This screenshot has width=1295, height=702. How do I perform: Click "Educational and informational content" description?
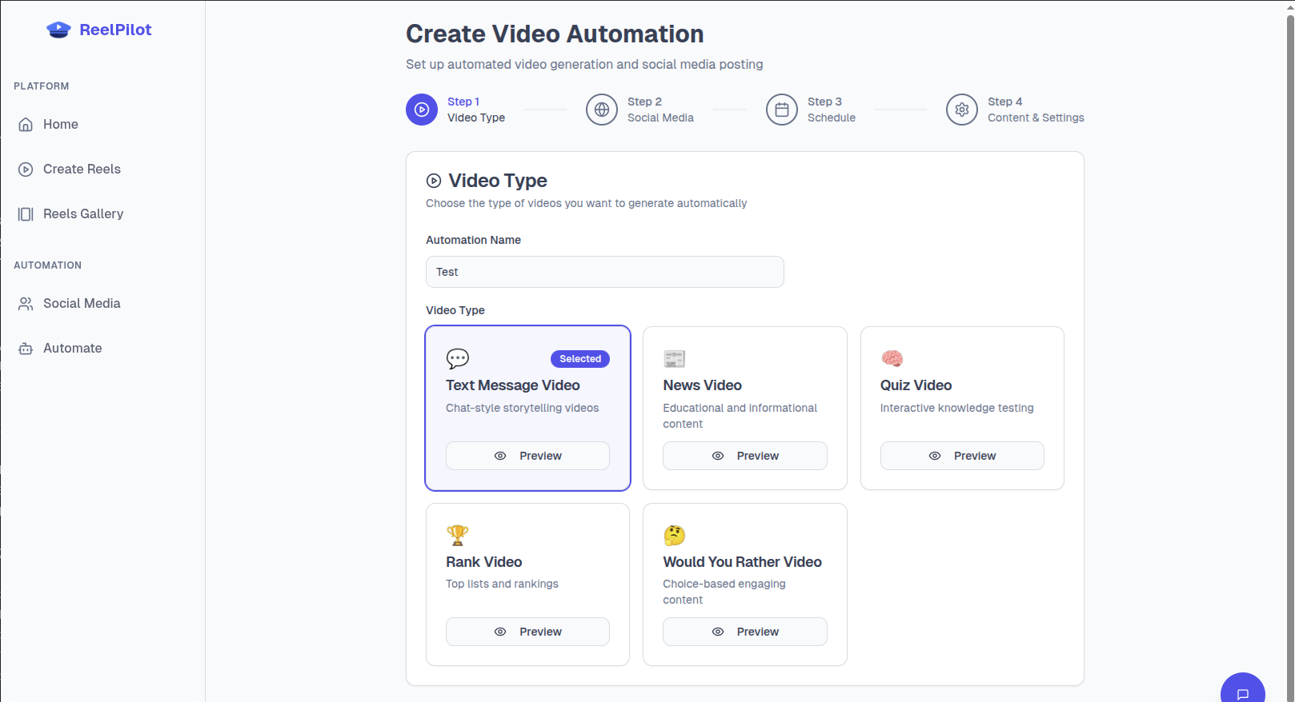(740, 416)
